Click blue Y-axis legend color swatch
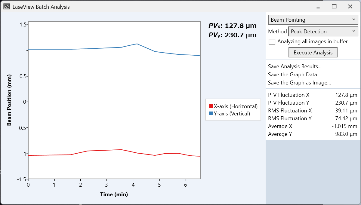 click(x=211, y=114)
